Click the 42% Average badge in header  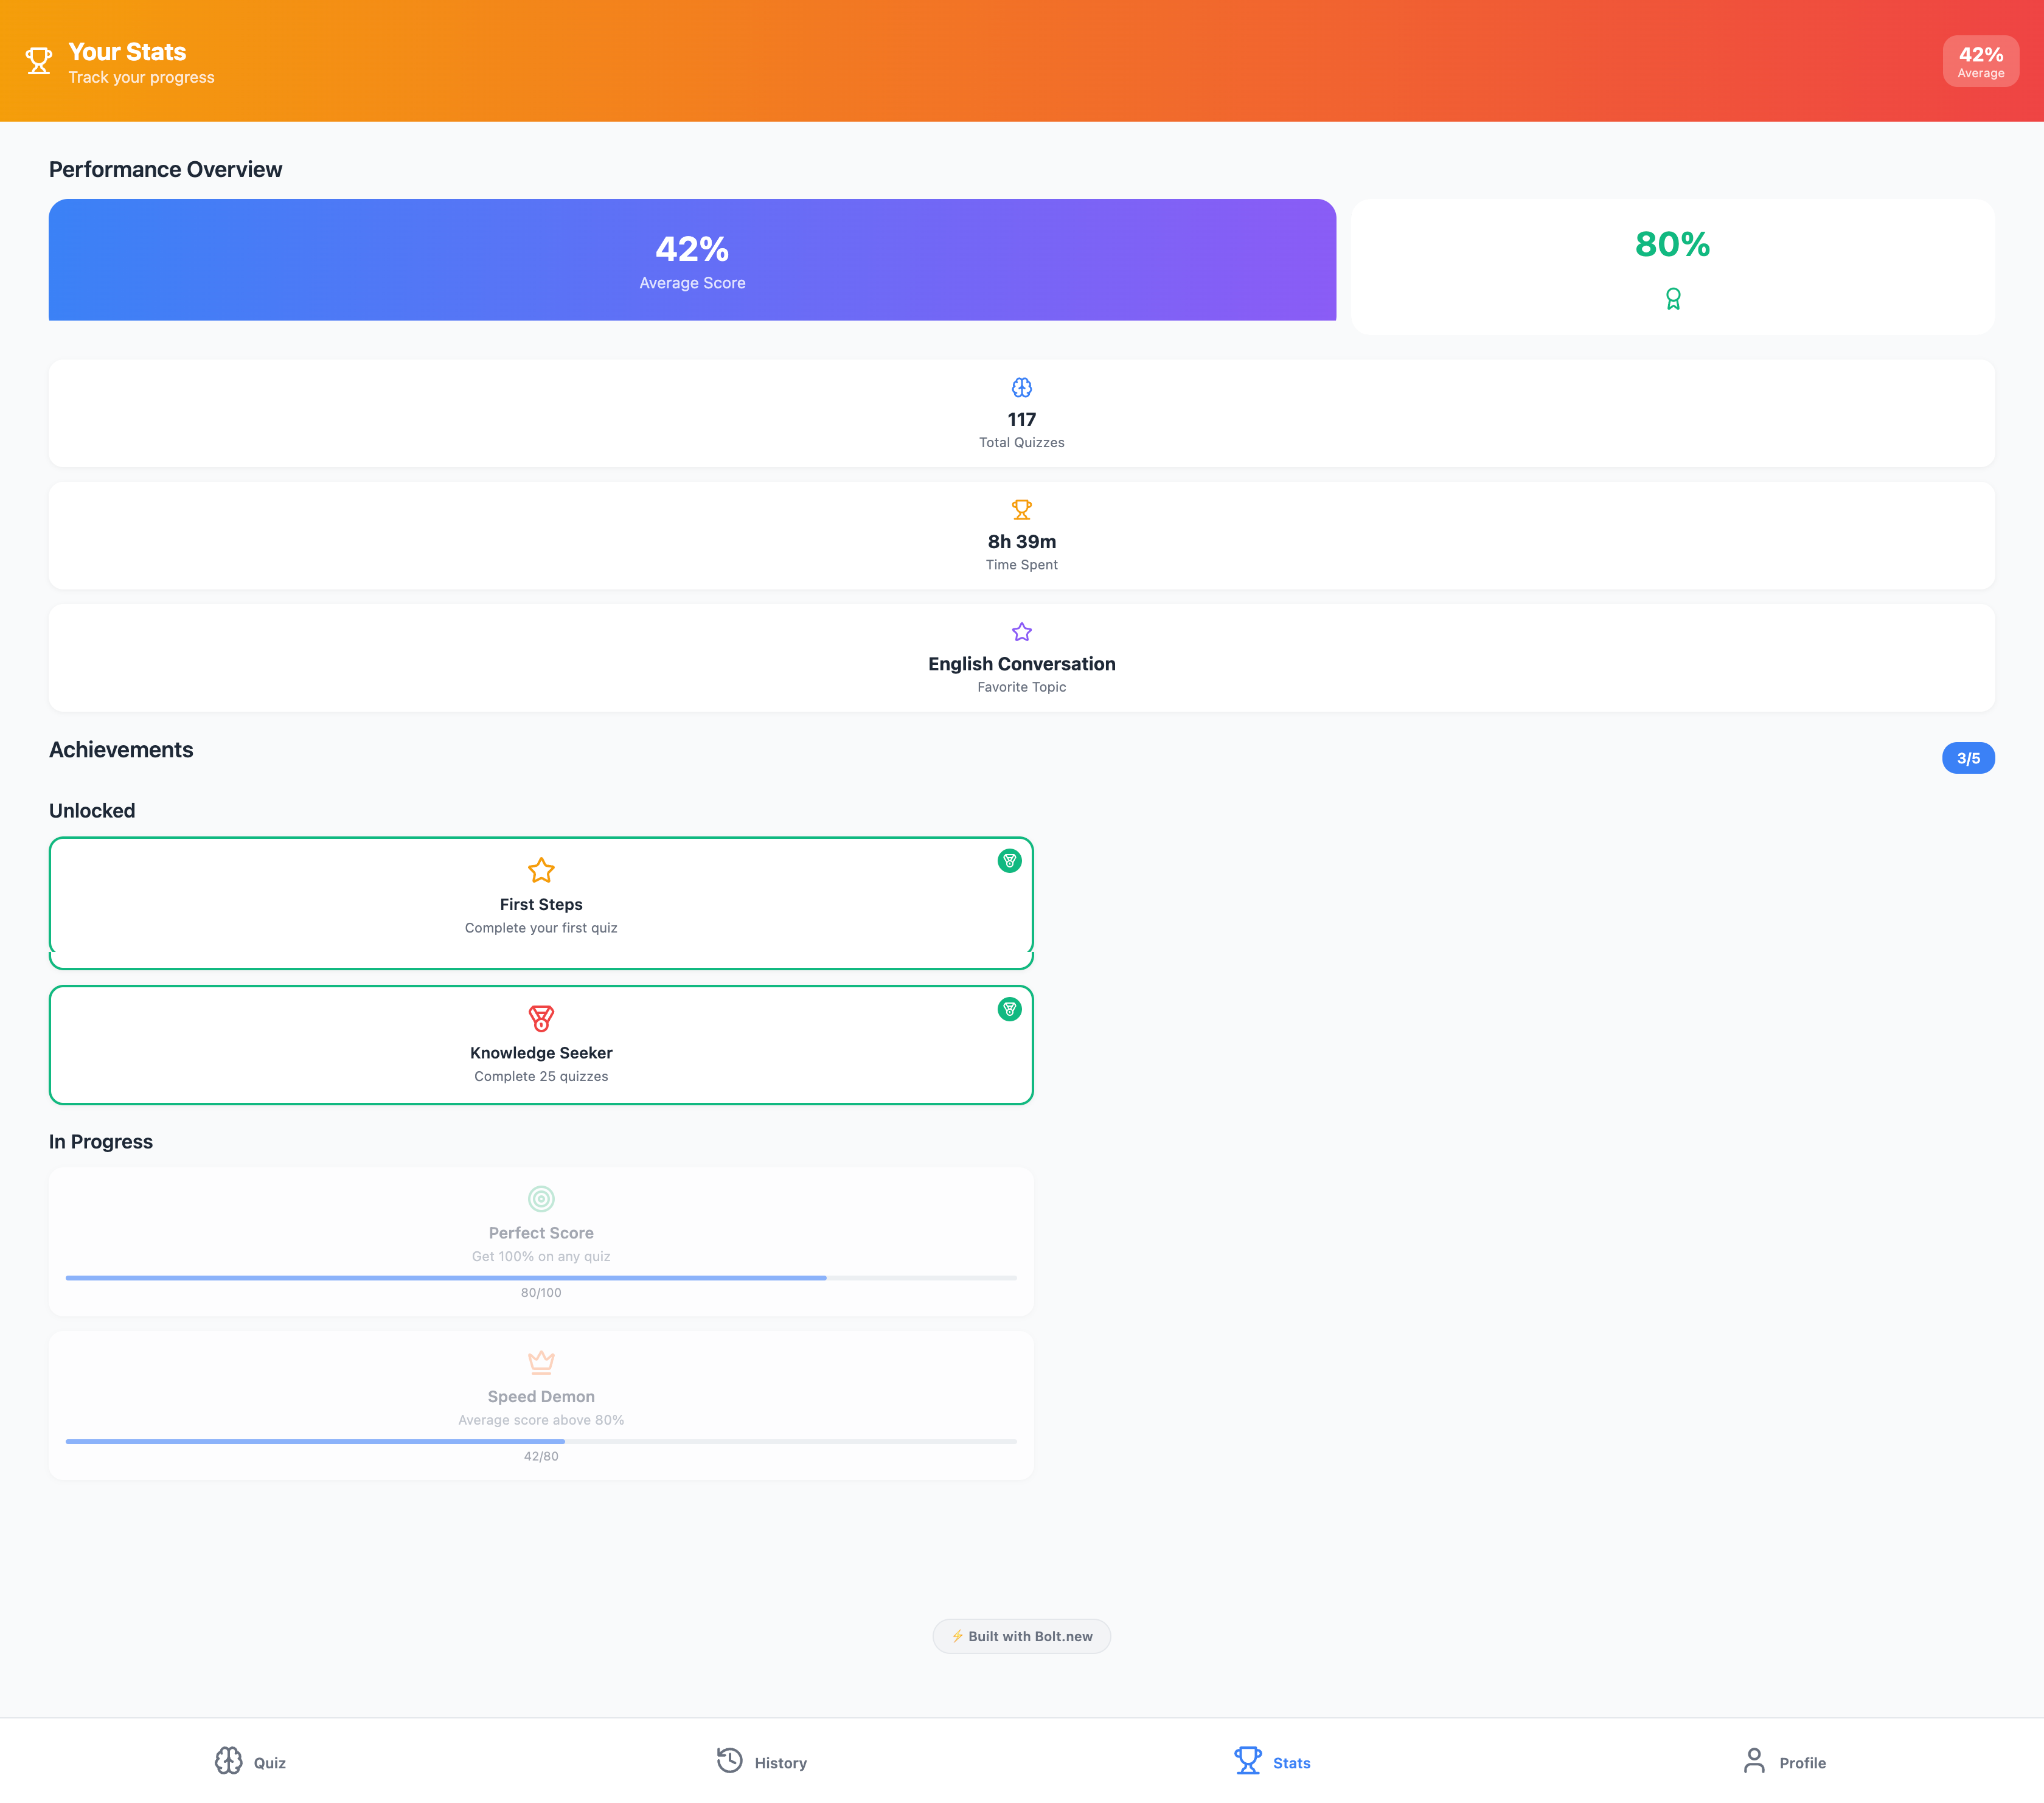coord(1980,62)
